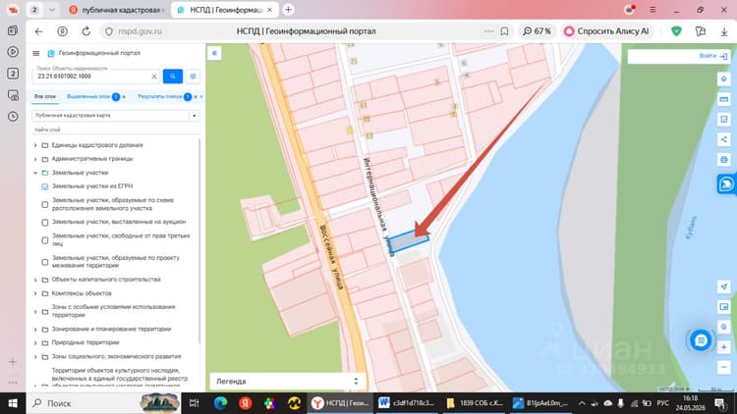Expand Природные территории folder

pyautogui.click(x=35, y=342)
